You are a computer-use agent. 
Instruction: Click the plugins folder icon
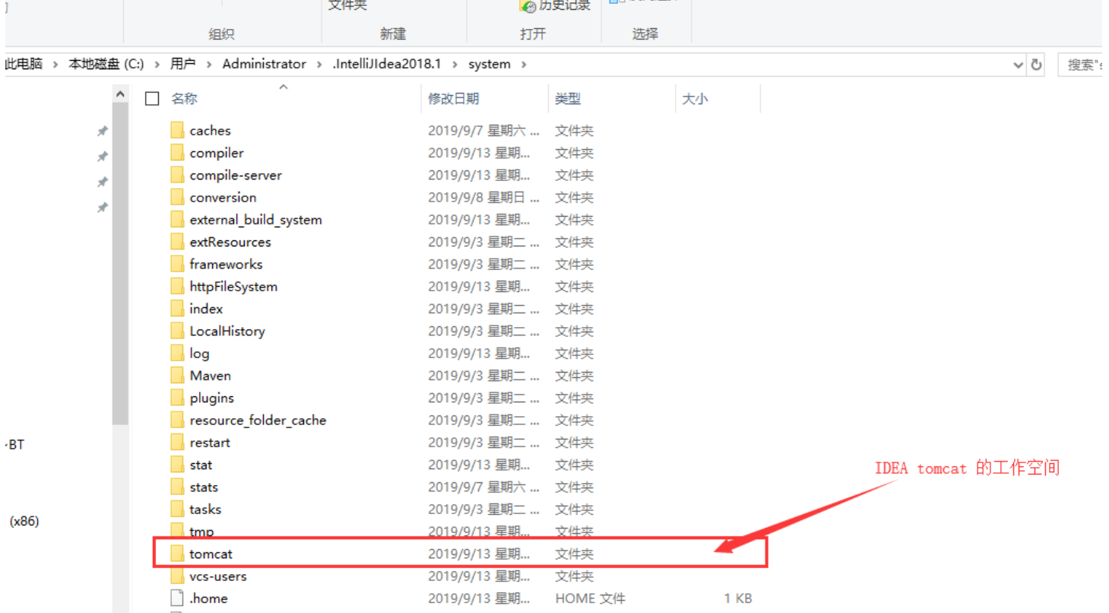177,398
